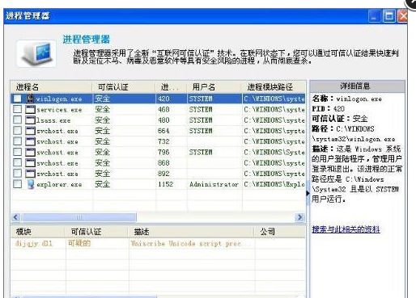Click the Uniscribe Unicode script description cell
The image size is (416, 298).
click(x=191, y=244)
